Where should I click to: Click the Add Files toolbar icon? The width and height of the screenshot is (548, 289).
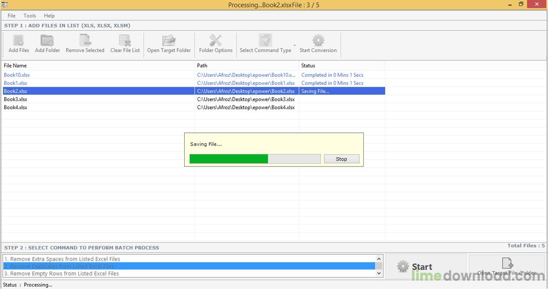pyautogui.click(x=18, y=41)
